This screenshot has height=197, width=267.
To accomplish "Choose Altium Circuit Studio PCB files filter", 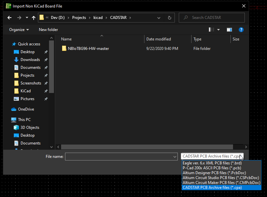I will [x=221, y=178].
